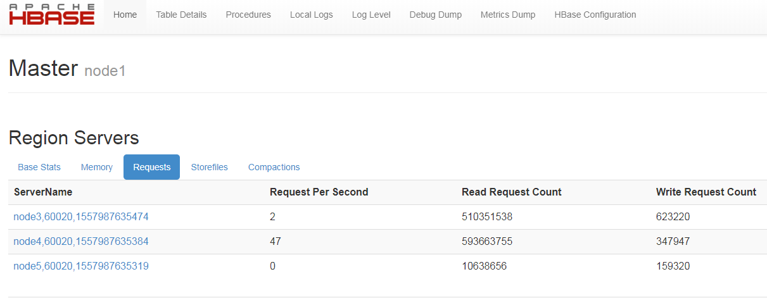Image resolution: width=767 pixels, height=305 pixels.
Task: Click the Master node1 heading
Action: pyautogui.click(x=67, y=68)
